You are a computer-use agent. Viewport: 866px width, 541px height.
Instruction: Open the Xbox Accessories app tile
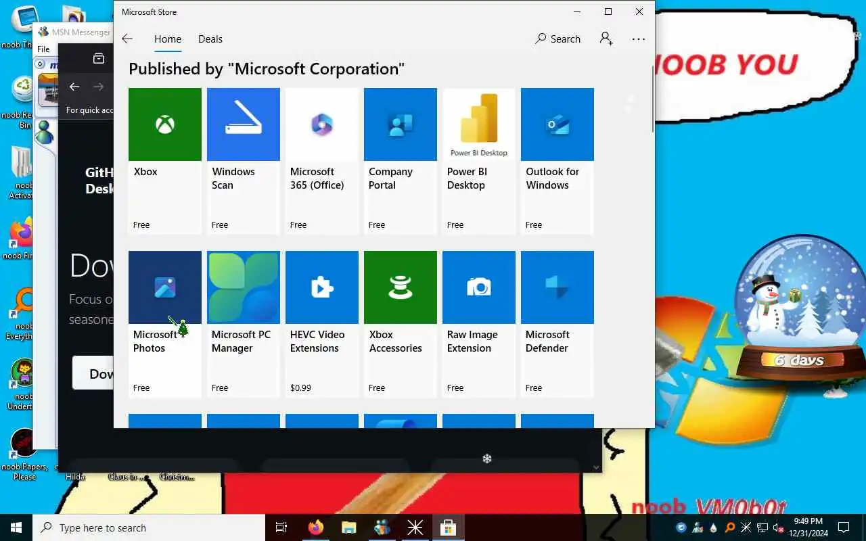(x=401, y=324)
